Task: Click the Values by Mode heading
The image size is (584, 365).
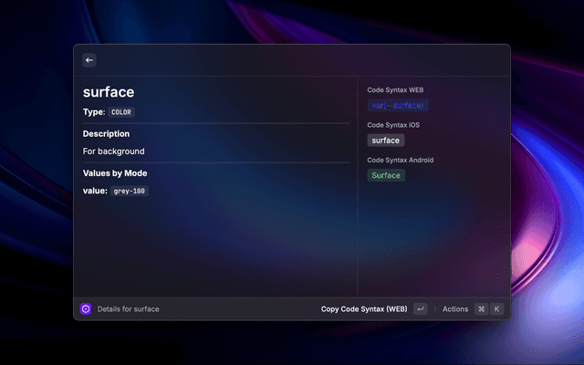Action: (x=115, y=173)
